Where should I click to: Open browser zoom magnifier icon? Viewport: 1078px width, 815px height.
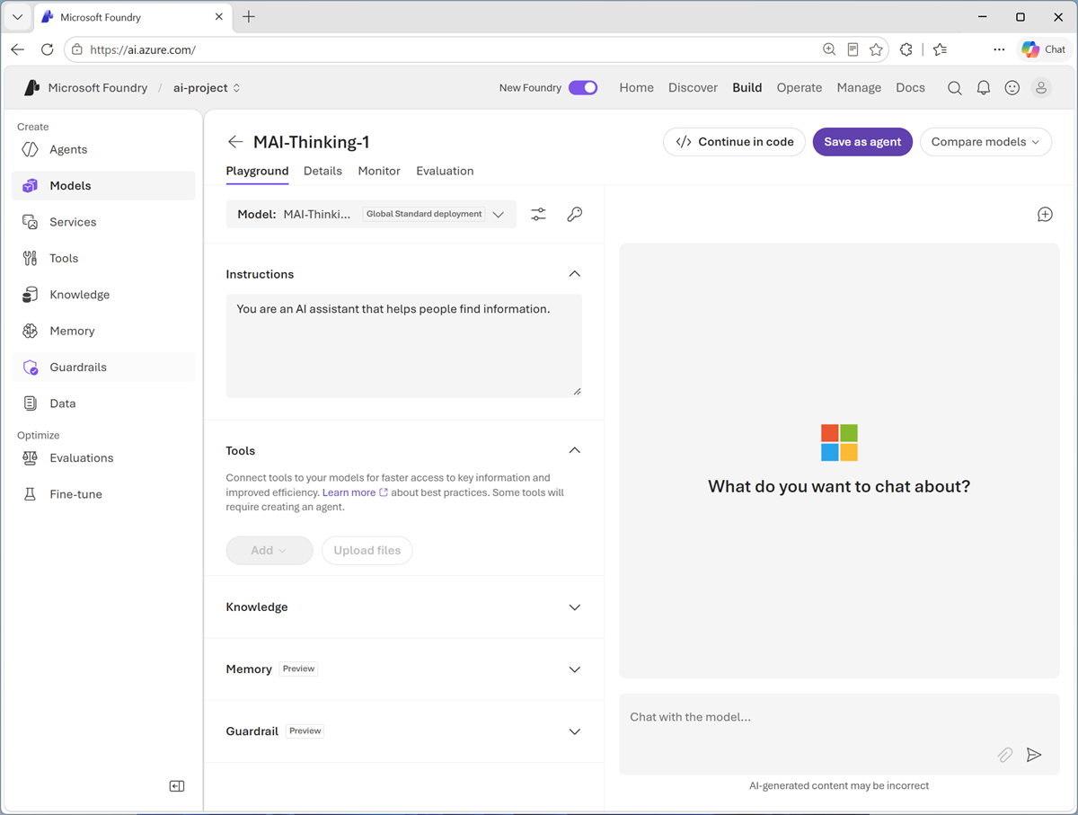829,49
